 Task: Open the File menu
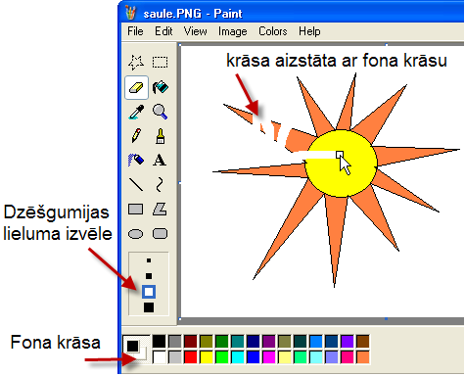point(135,31)
